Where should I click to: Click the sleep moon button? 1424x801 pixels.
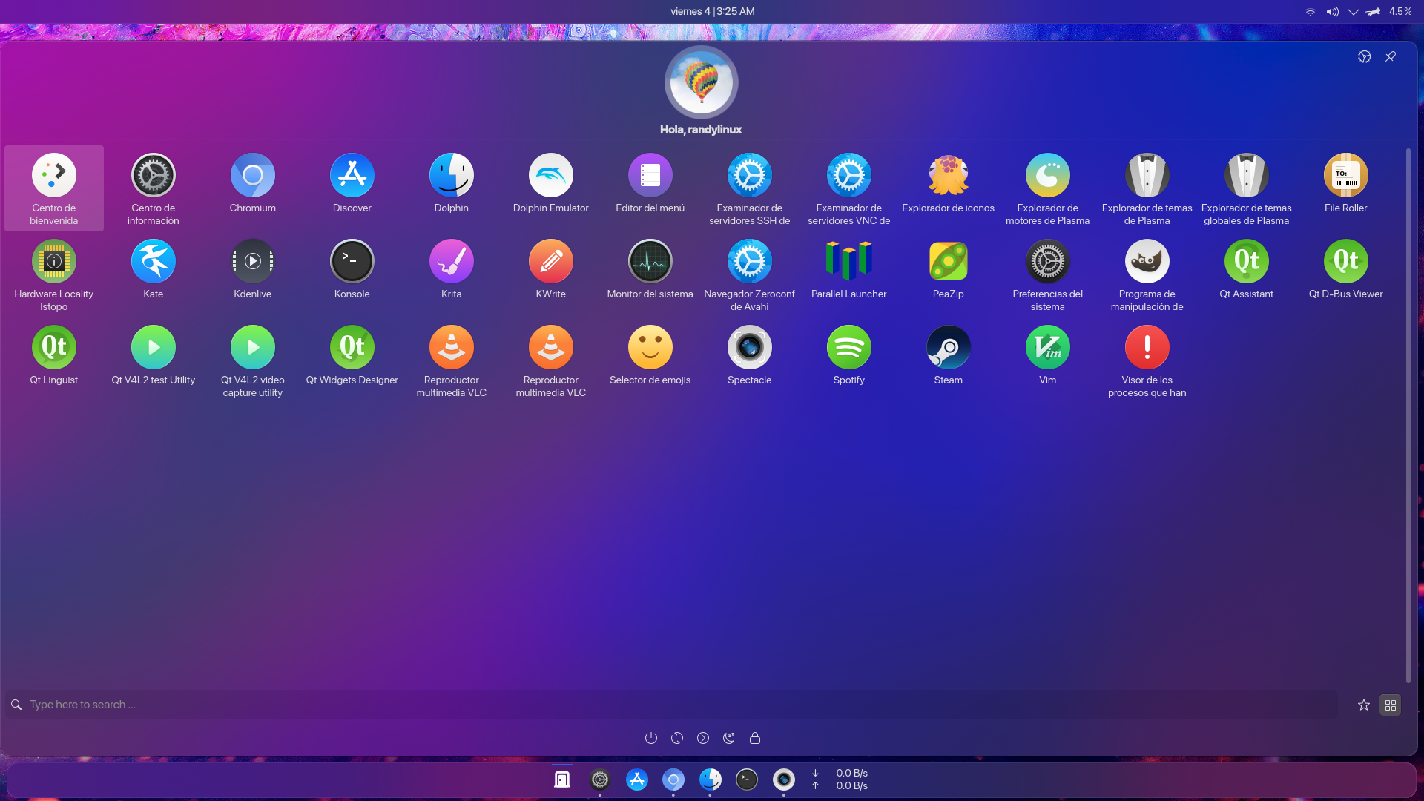coord(728,738)
